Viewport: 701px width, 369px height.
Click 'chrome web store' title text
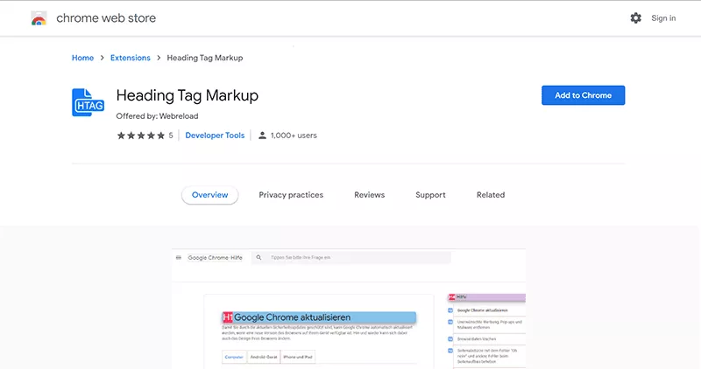click(106, 18)
